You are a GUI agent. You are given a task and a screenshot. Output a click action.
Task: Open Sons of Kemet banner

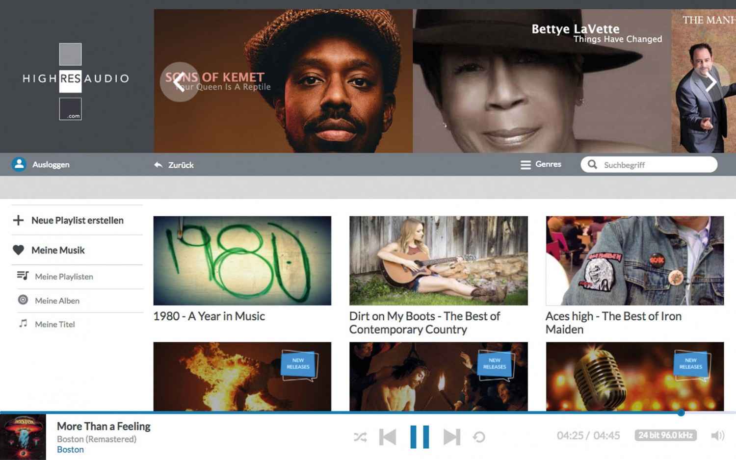(283, 81)
